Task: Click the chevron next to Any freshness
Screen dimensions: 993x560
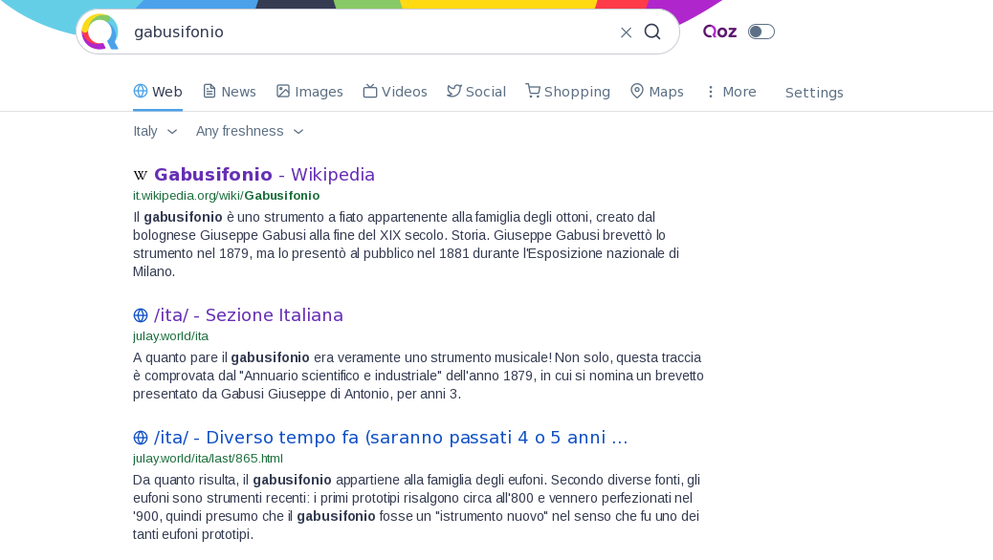Action: point(298,132)
